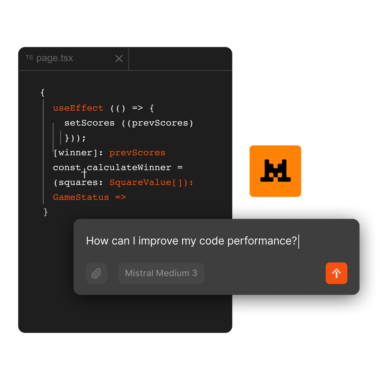This screenshot has width=380, height=370.
Task: Click on calculateWinner in the code
Action: coord(129,167)
